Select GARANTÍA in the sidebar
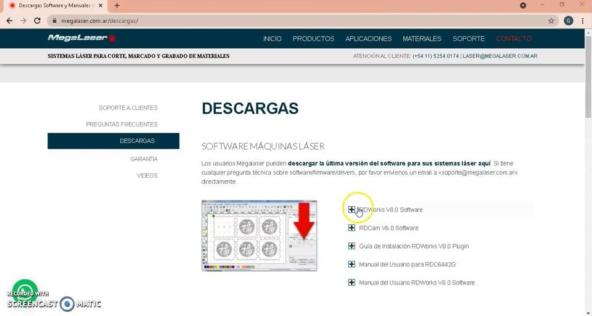 144,159
